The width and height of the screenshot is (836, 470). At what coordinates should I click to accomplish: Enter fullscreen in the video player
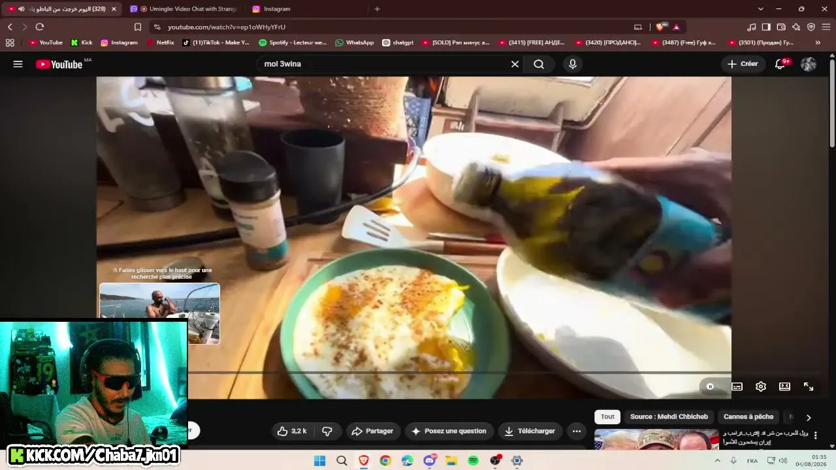pos(809,386)
